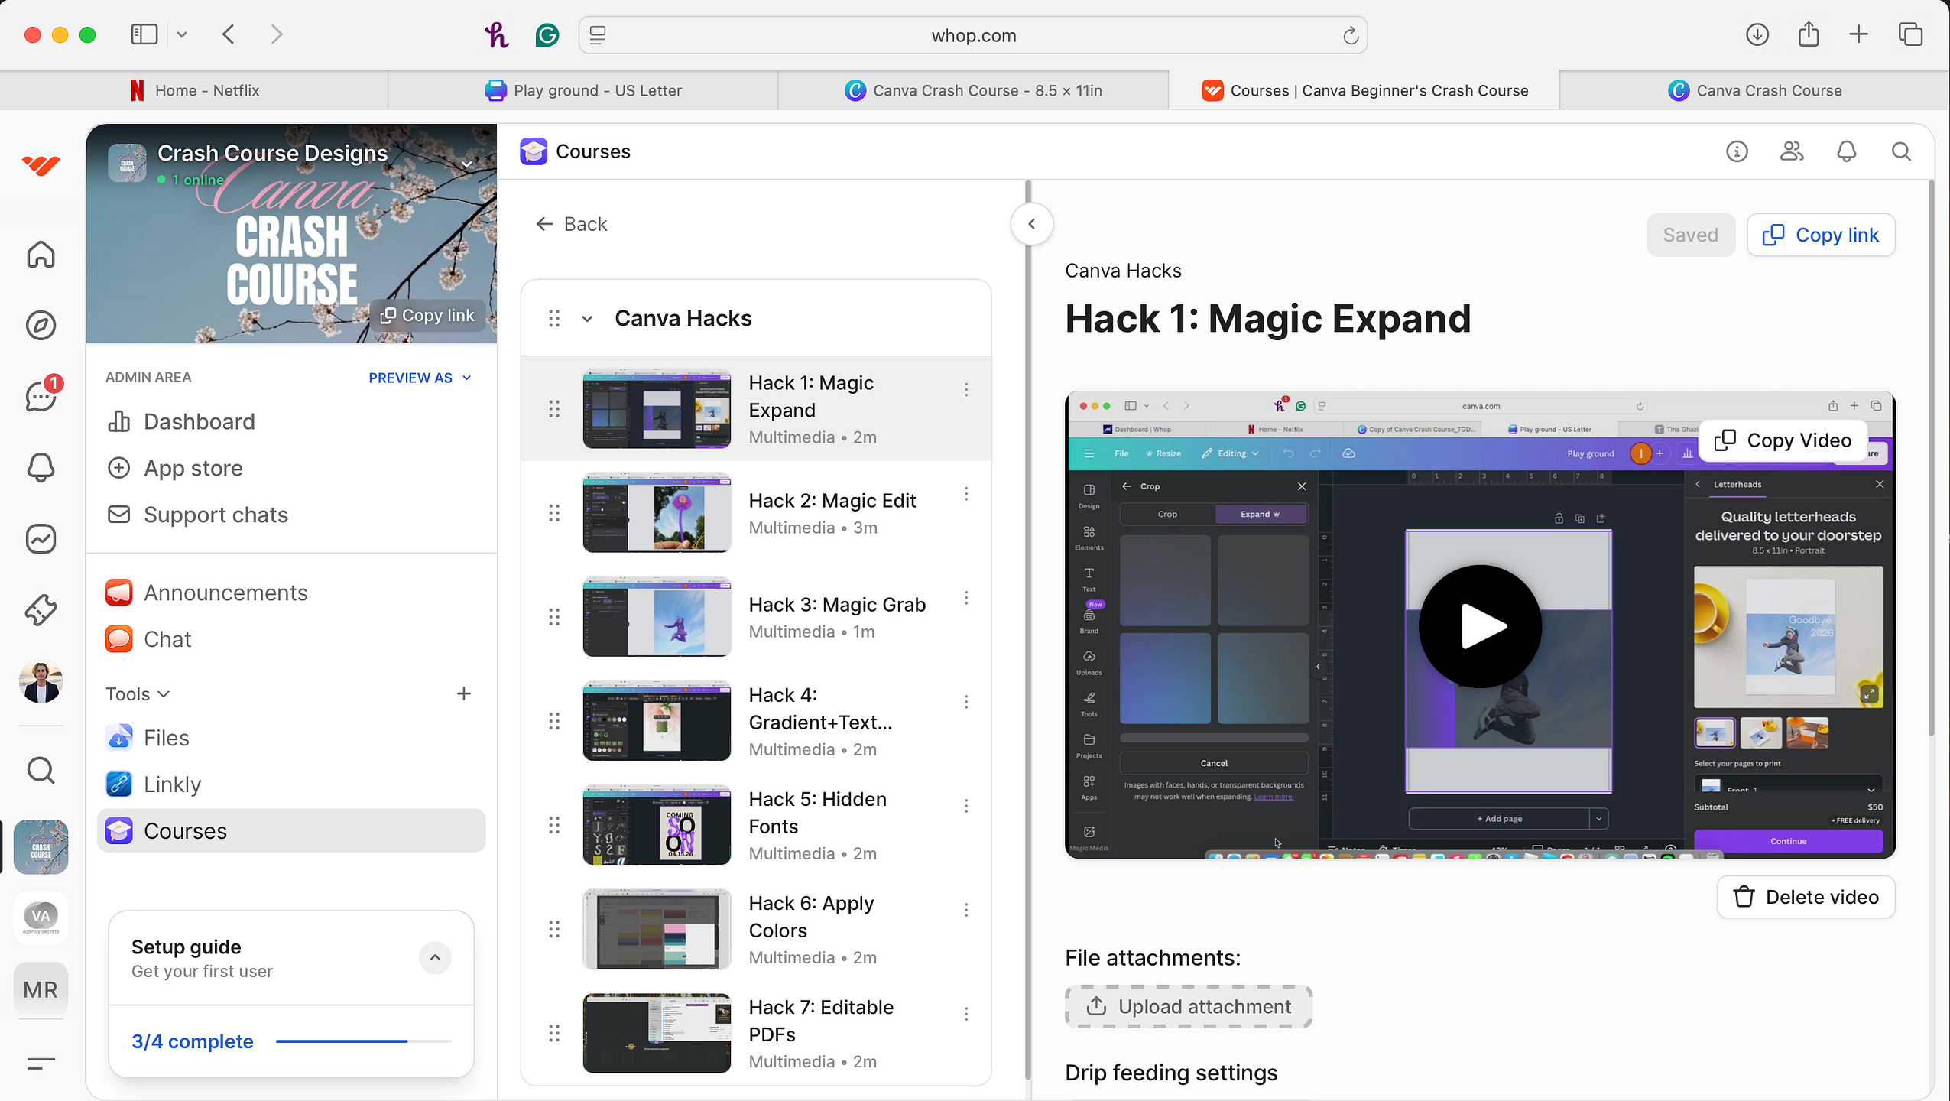Screen dimensions: 1950x1101
Task: Expand the Tools section chevron
Action: (163, 694)
